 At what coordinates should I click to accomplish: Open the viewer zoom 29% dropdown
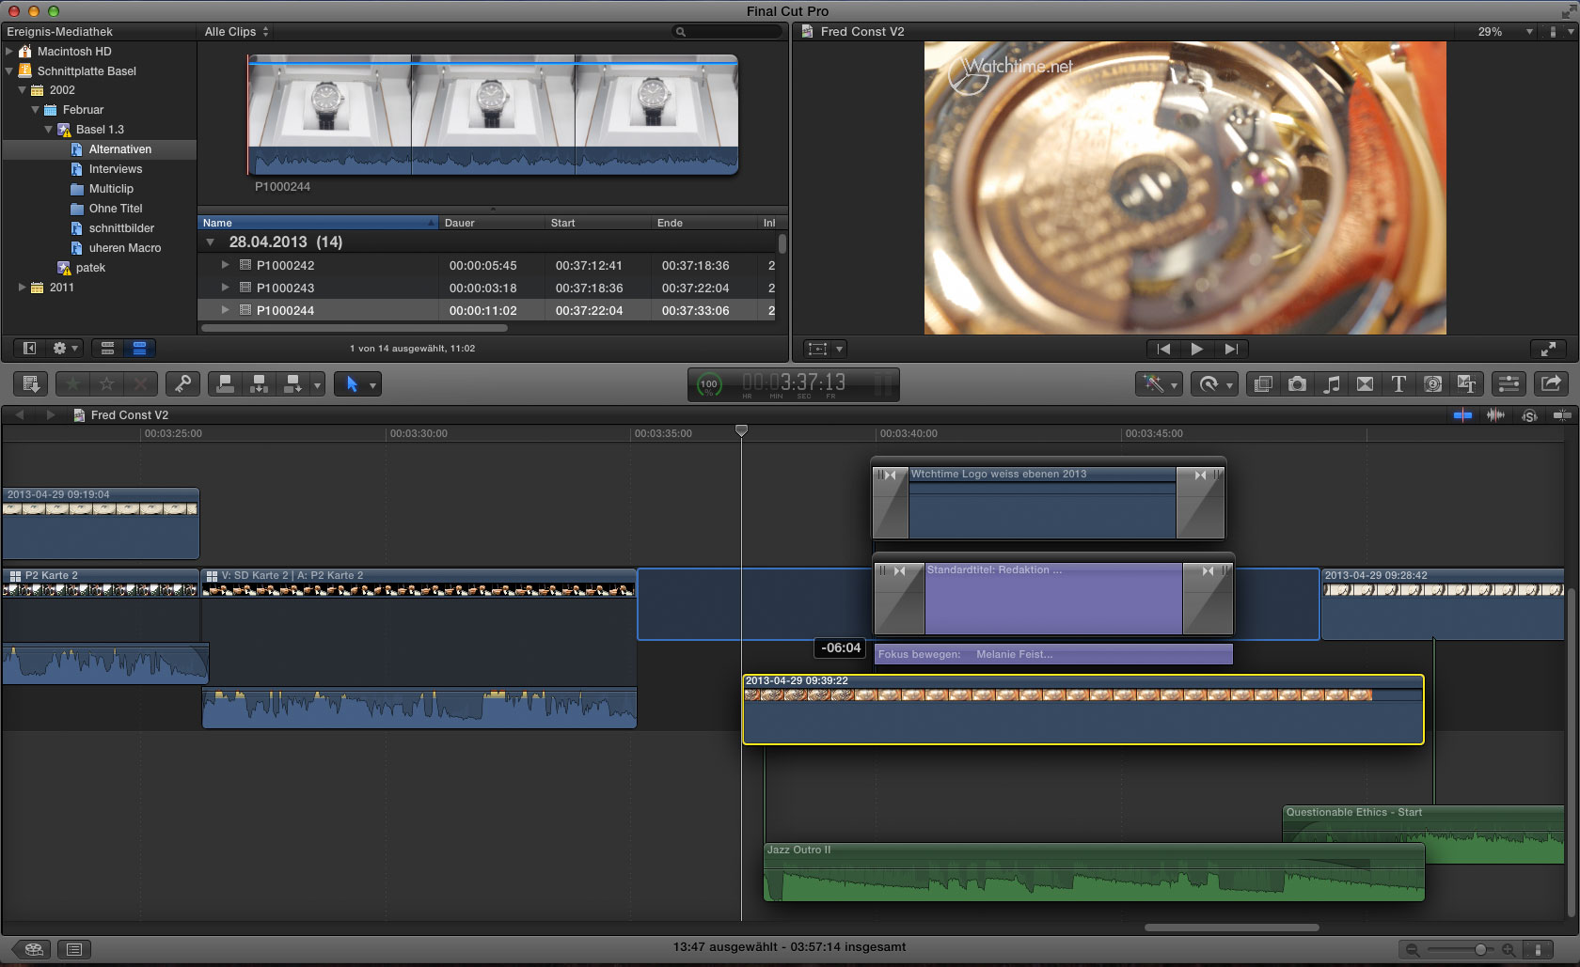pyautogui.click(x=1504, y=32)
